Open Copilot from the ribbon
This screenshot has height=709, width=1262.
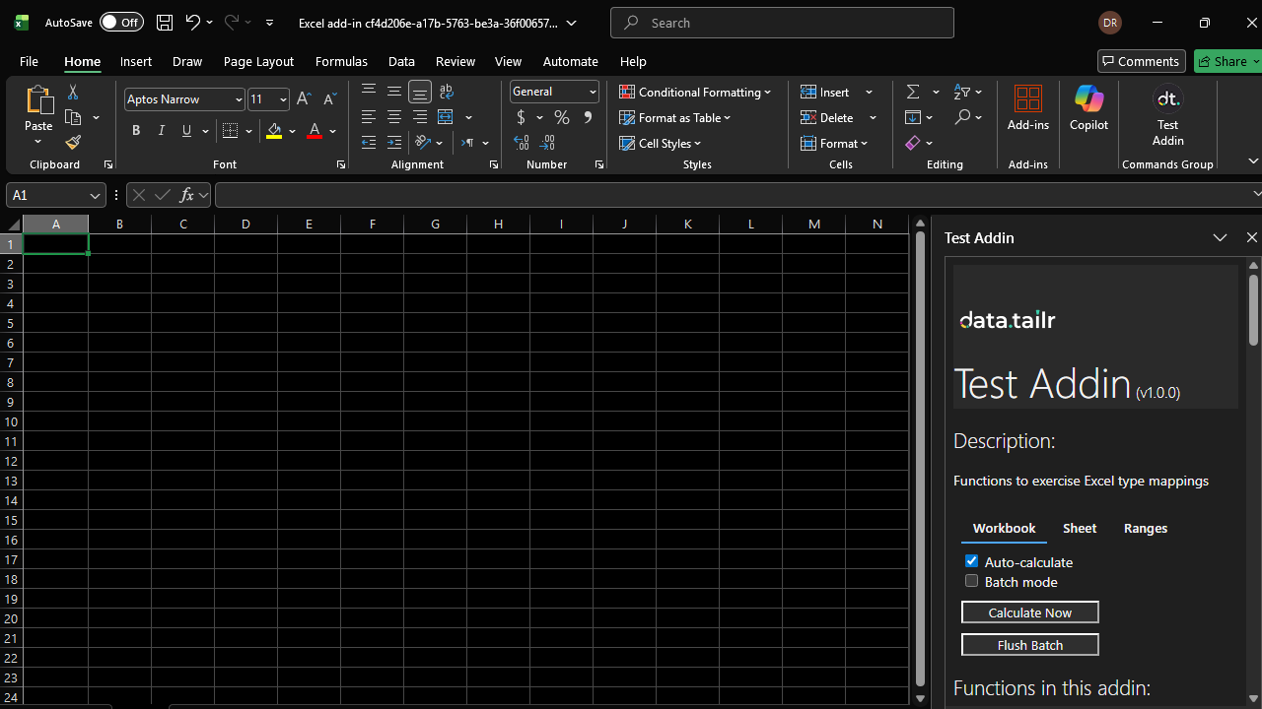point(1088,110)
